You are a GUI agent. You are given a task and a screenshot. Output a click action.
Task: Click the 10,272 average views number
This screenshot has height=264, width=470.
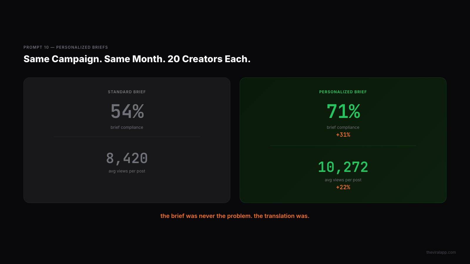coord(343,167)
